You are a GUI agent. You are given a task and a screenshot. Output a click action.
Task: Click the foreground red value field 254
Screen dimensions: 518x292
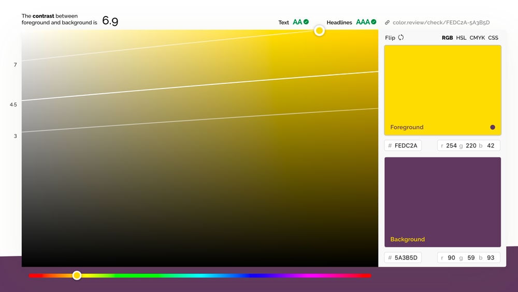(x=451, y=145)
